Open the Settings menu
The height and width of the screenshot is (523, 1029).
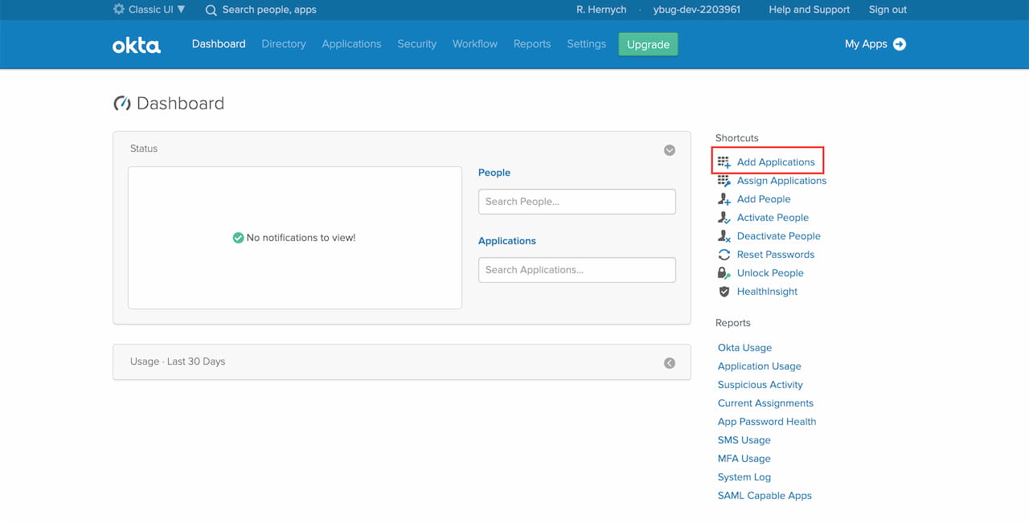tap(586, 44)
